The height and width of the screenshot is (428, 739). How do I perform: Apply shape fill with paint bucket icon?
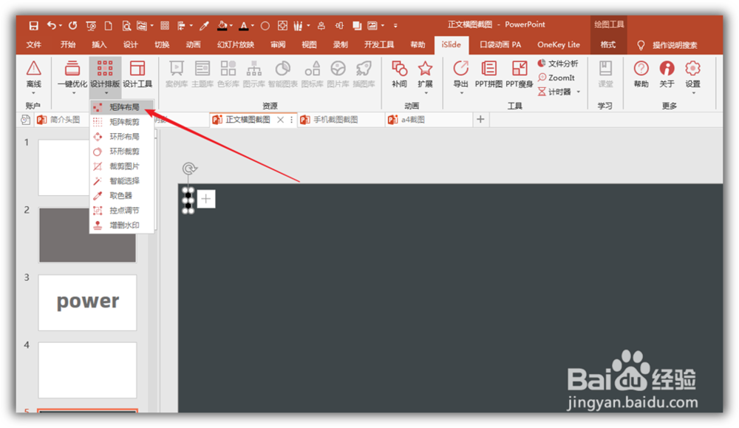(222, 25)
